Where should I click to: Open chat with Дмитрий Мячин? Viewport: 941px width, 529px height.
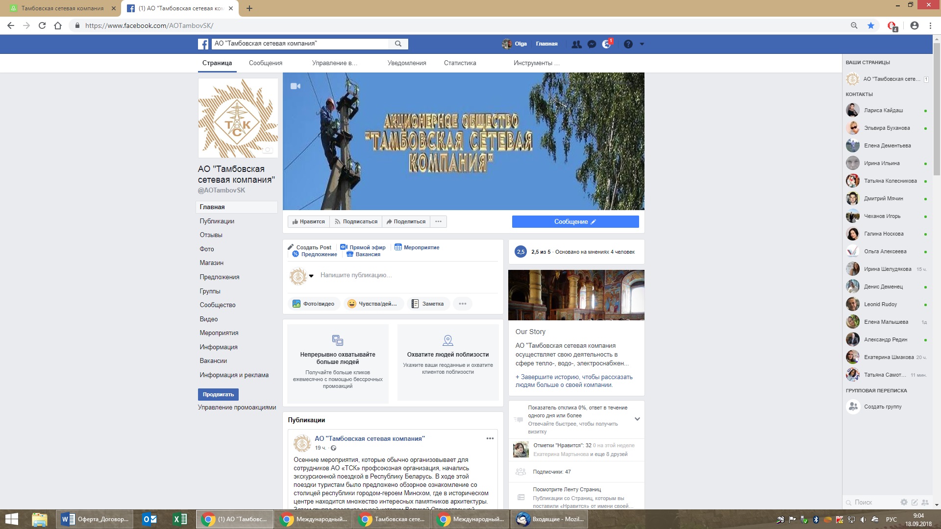(x=887, y=198)
